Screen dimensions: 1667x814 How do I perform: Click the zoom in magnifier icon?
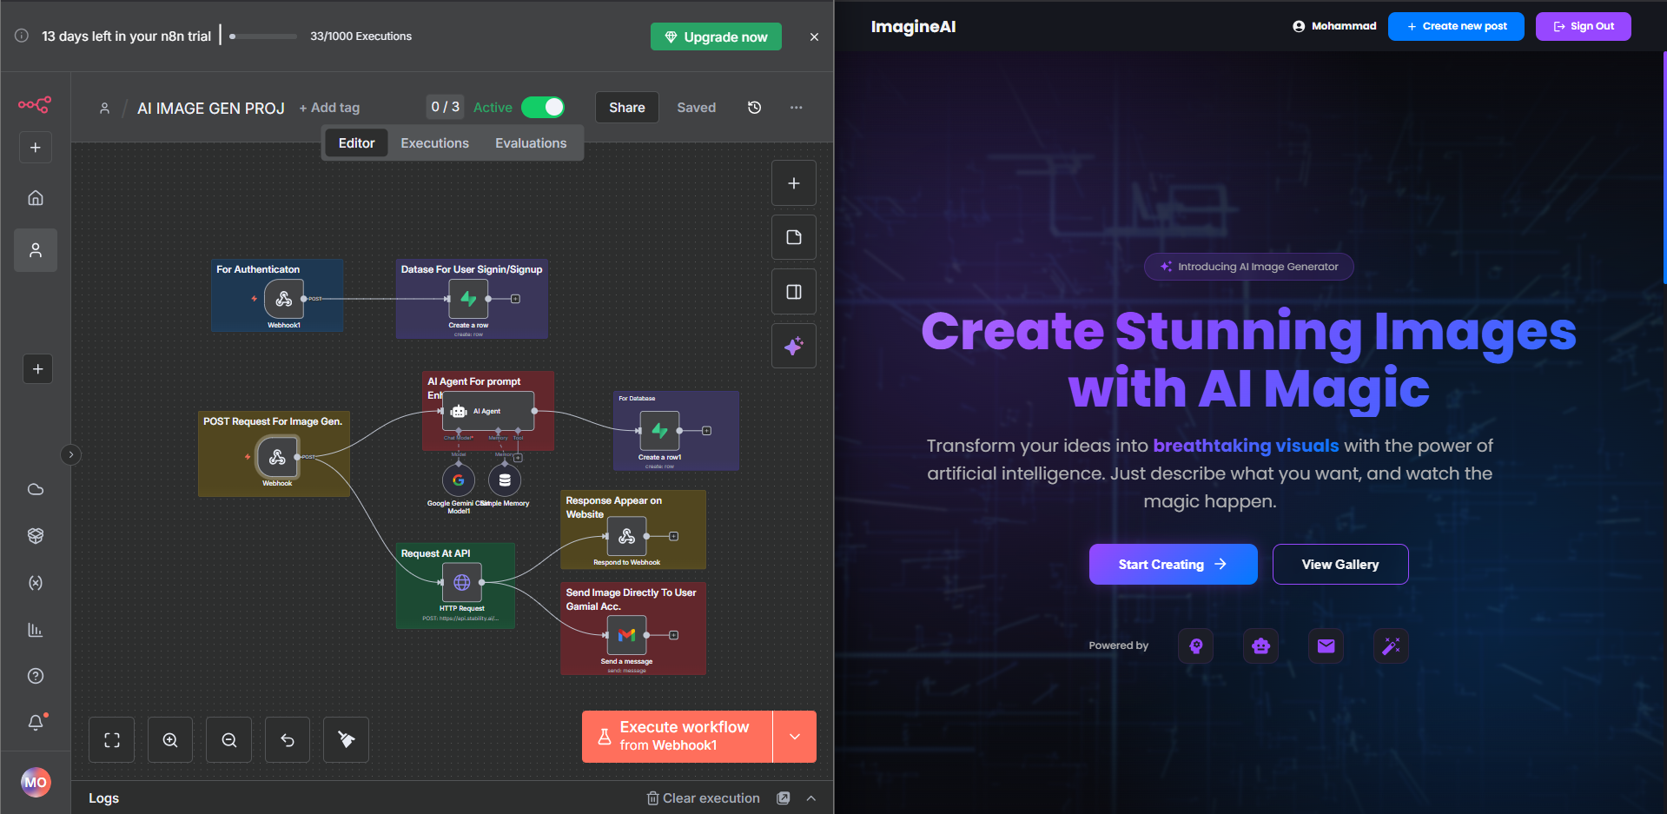(170, 740)
